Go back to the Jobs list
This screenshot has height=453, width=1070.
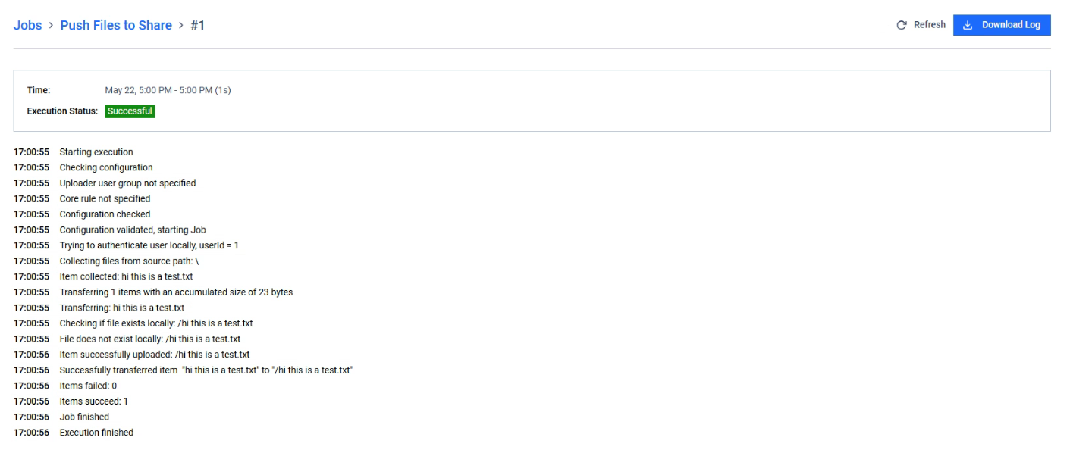27,25
